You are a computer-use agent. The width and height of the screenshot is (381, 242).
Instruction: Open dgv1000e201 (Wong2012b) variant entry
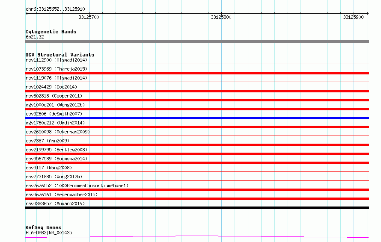pos(55,105)
